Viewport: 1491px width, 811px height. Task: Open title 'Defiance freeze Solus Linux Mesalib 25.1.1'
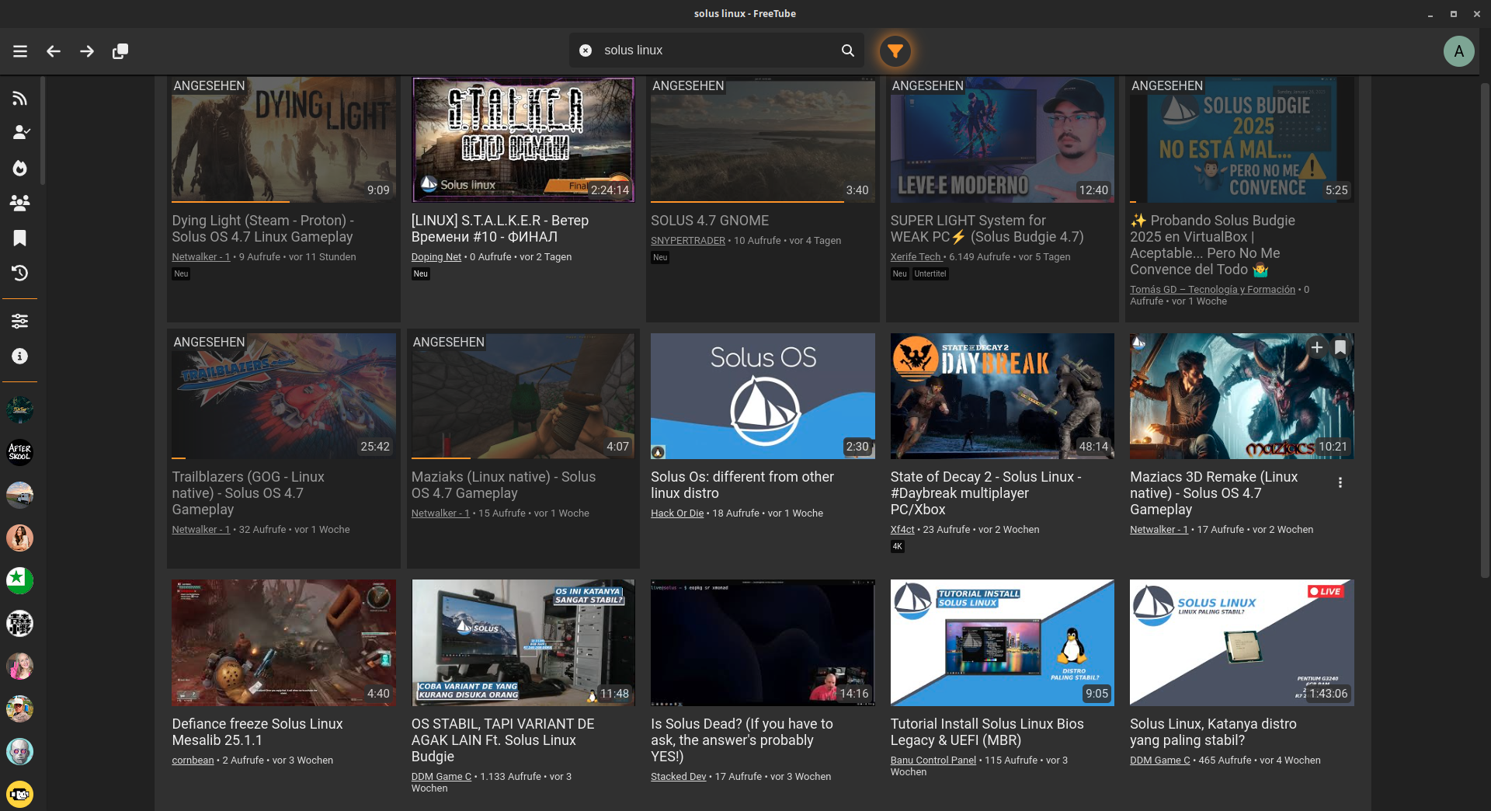tap(257, 732)
